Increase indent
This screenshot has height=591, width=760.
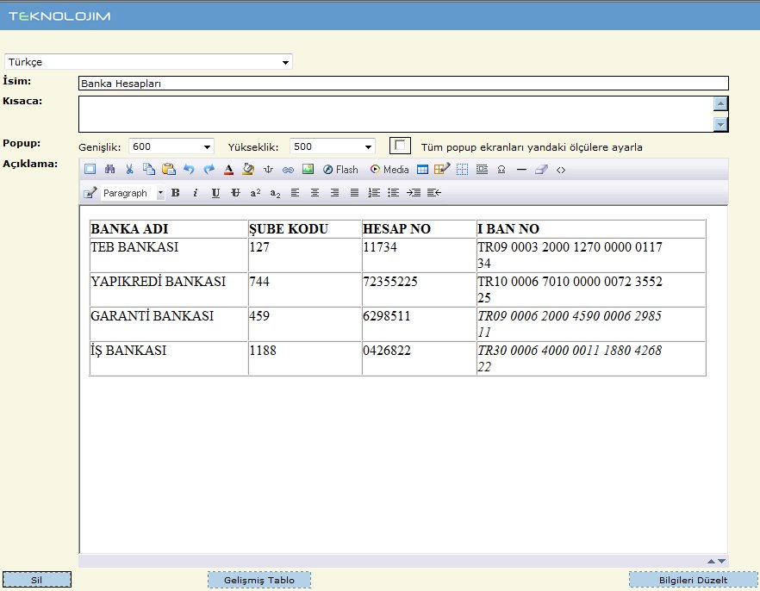click(414, 193)
